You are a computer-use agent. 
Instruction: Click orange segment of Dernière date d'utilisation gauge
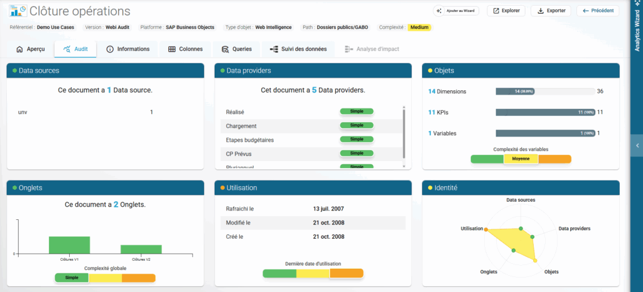tap(347, 273)
